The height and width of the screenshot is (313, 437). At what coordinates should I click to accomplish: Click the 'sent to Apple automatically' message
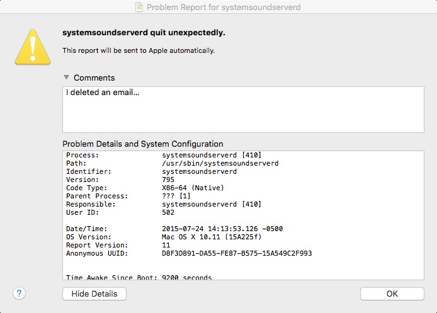[139, 50]
